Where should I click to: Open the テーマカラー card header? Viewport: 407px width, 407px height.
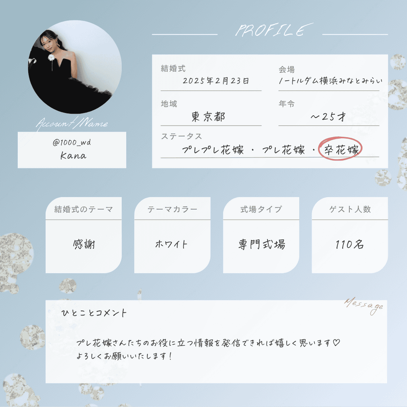(x=172, y=209)
